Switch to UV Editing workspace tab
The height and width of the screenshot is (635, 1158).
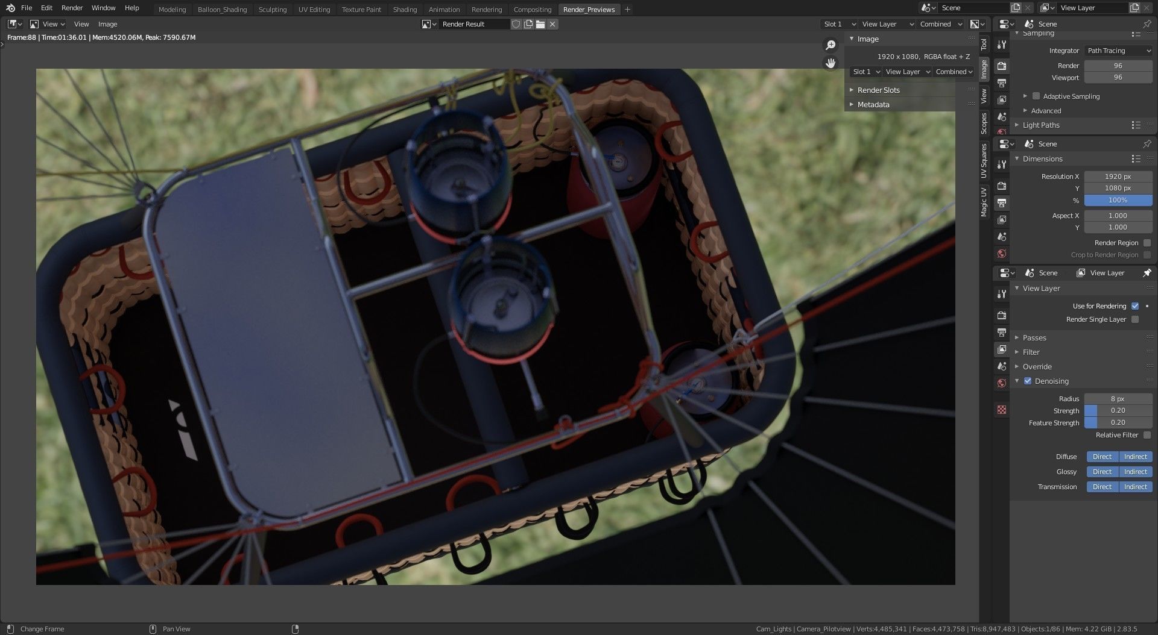point(314,9)
